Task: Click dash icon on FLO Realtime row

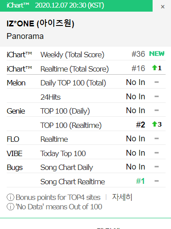Action: (157, 139)
